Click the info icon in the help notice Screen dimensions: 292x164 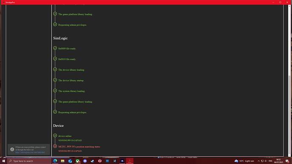pyautogui.click(x=12, y=149)
